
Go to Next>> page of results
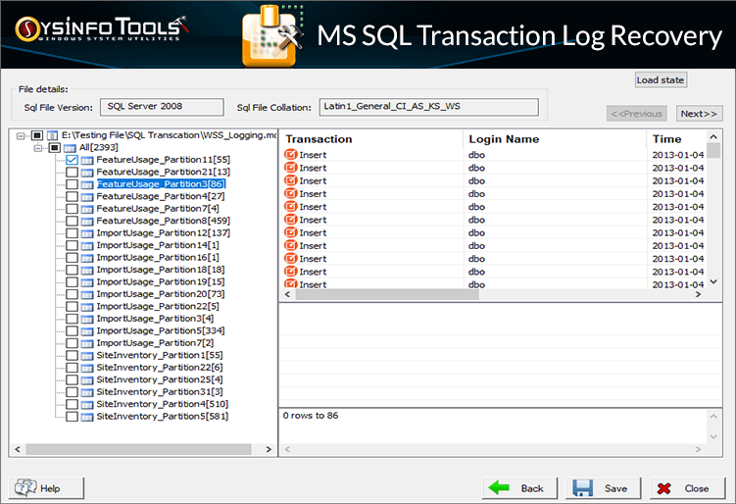(700, 114)
